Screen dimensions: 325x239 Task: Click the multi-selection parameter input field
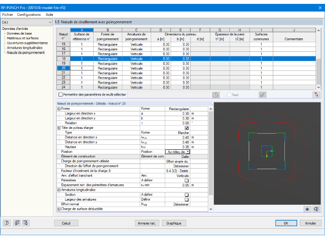(169, 95)
